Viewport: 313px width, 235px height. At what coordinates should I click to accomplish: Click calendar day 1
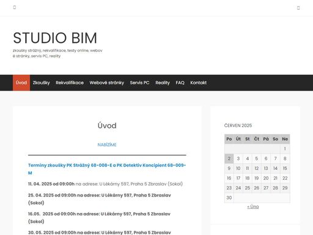285,149
